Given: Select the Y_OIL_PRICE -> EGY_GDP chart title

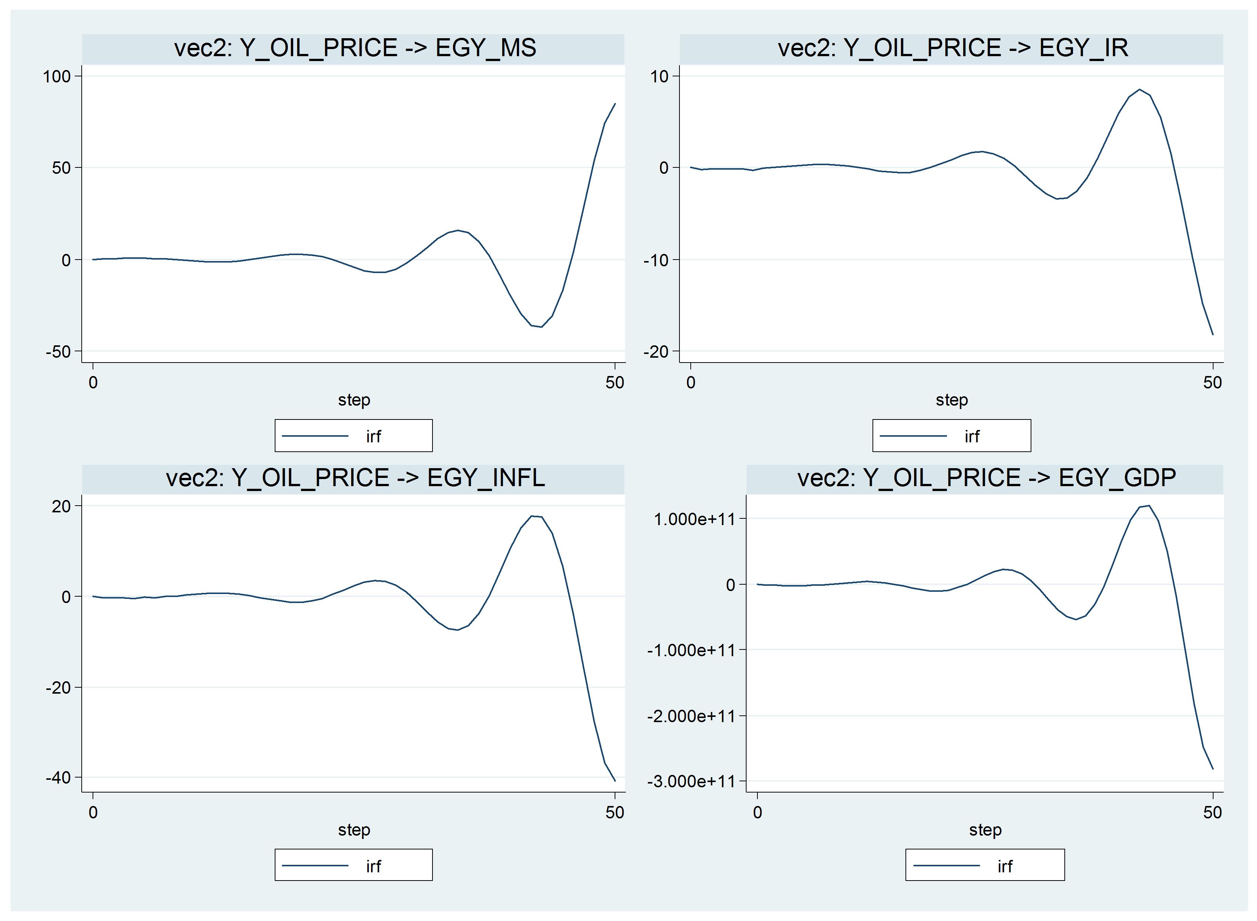Looking at the screenshot, I should (986, 478).
